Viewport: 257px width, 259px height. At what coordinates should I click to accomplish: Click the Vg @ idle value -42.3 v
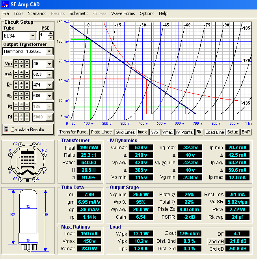(x=190, y=163)
